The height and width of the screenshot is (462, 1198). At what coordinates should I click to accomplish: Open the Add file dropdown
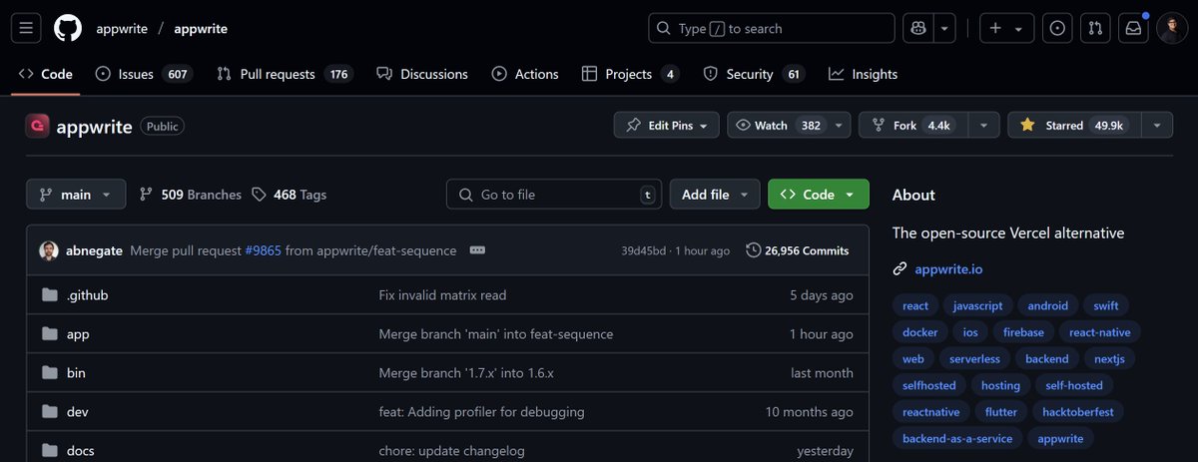coord(715,195)
